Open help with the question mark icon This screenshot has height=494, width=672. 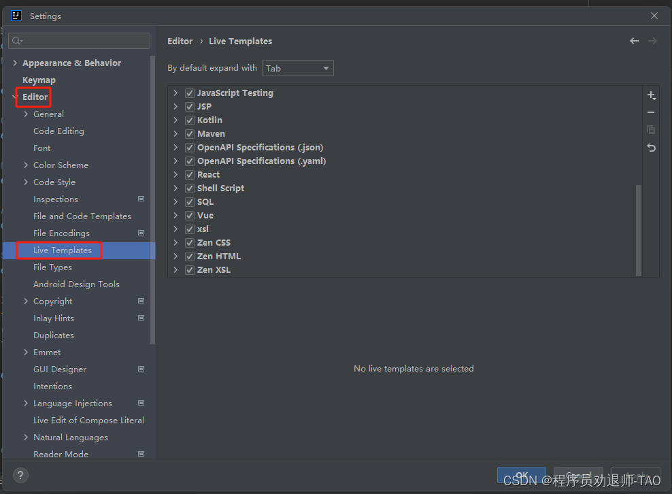coord(20,475)
